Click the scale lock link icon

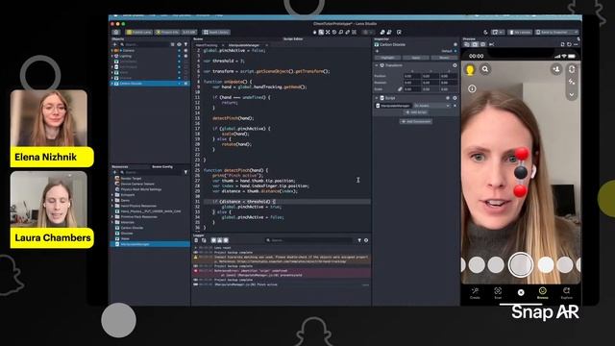coord(400,89)
